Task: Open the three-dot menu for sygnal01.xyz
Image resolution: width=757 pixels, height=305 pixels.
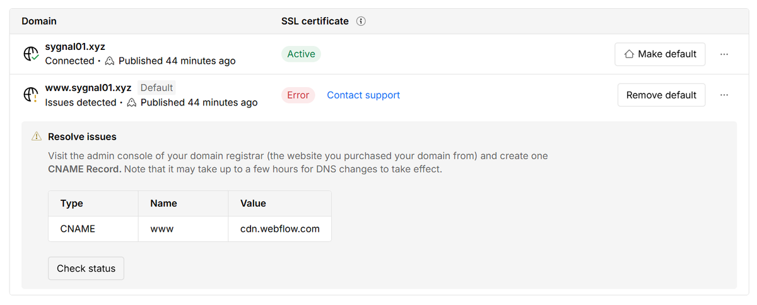Action: [724, 54]
